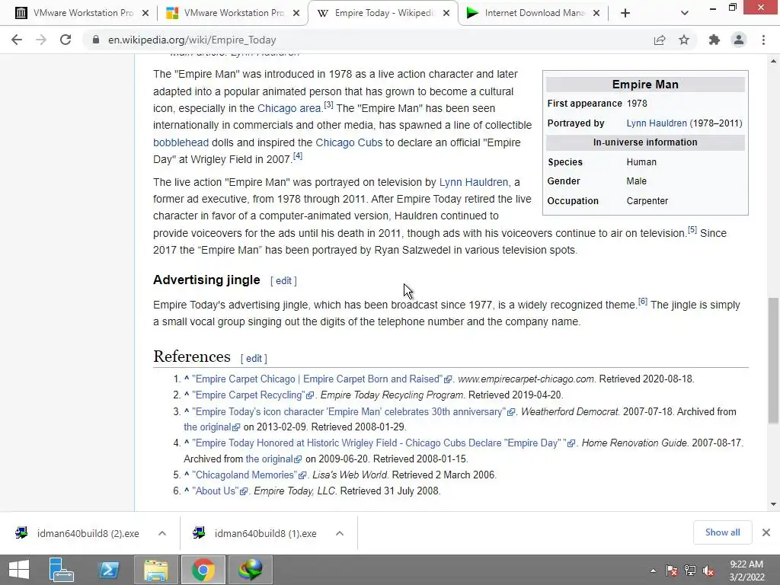Open the Extensions puzzle icon
The image size is (780, 585).
(714, 40)
